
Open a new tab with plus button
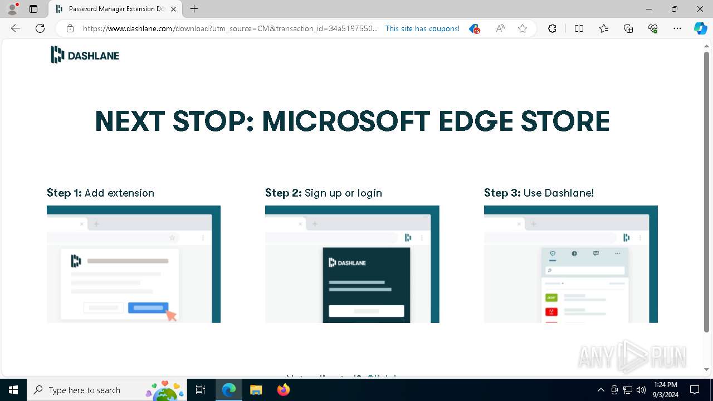pyautogui.click(x=194, y=9)
